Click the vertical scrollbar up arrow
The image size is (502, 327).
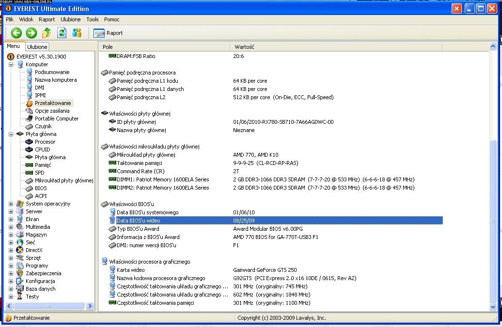tap(493, 46)
